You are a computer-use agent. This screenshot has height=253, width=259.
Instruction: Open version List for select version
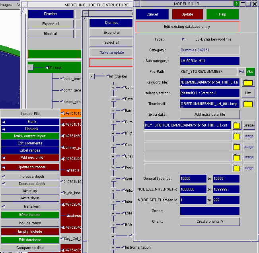pyautogui.click(x=247, y=93)
